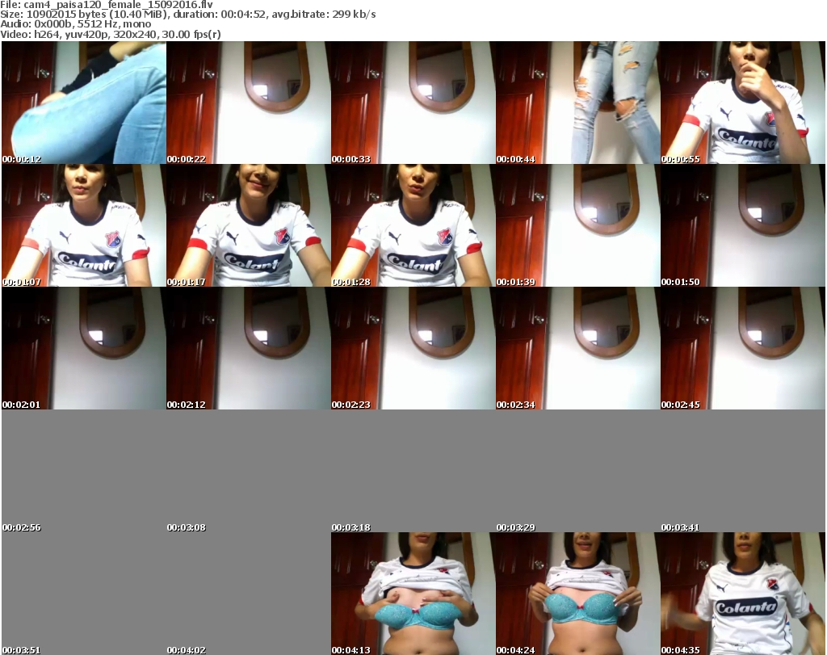827x655 pixels.
Task: Click the timestamp label 00:02:56
Action: click(x=22, y=527)
